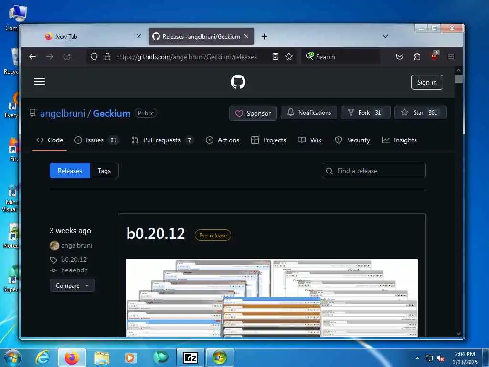The width and height of the screenshot is (489, 367).
Task: Open the taskbar clock showing 2:04 PM
Action: click(x=465, y=358)
